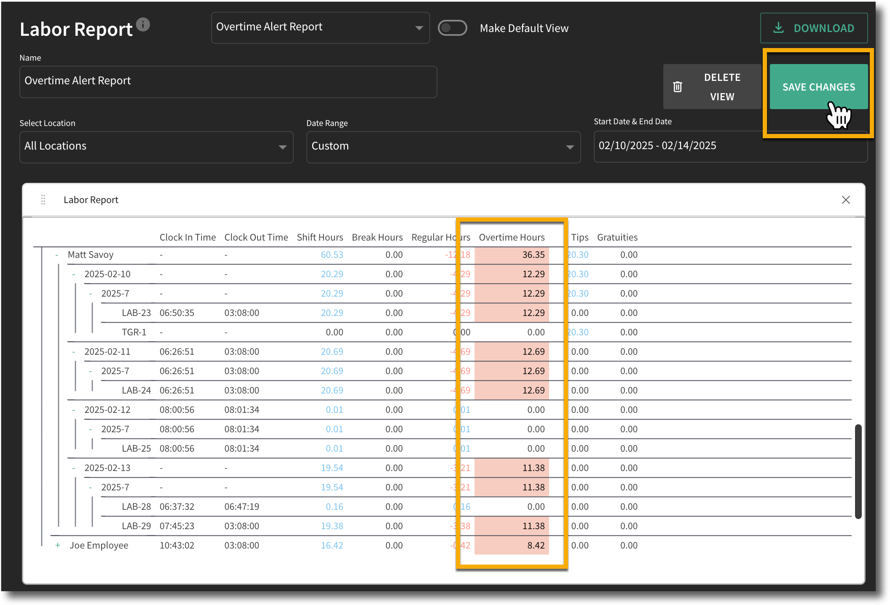Click the info icon beside Labor Report title
The image size is (890, 605).
pyautogui.click(x=143, y=25)
